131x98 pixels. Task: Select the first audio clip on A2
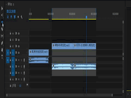pyautogui.click(x=62, y=66)
